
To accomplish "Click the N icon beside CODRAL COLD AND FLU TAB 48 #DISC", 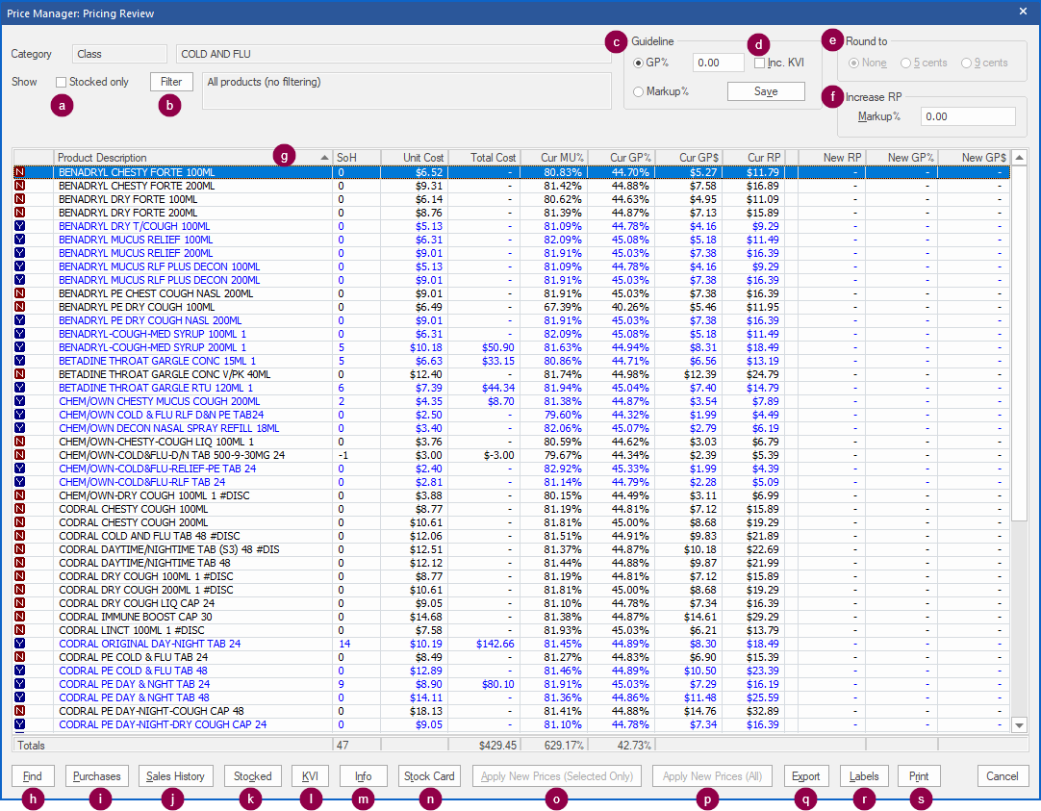I will click(x=19, y=536).
